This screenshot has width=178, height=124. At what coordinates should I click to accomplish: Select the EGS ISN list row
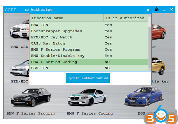click(x=89, y=68)
